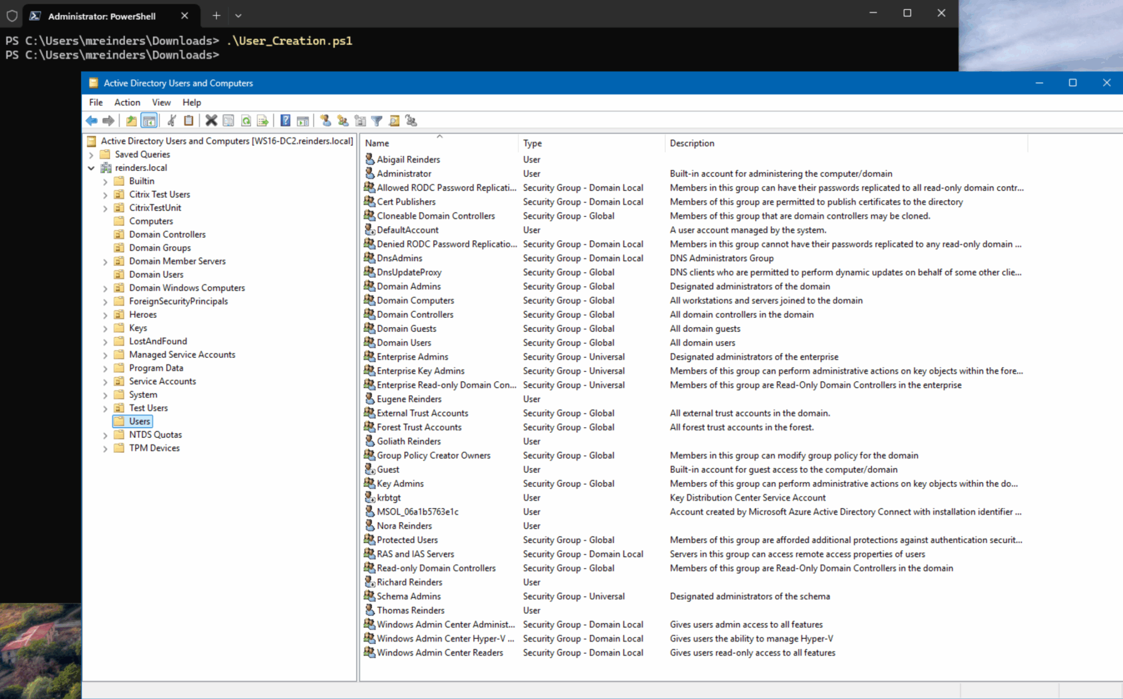Viewport: 1123px width, 699px height.
Task: Click the Delete (X) toolbar icon
Action: coord(211,121)
